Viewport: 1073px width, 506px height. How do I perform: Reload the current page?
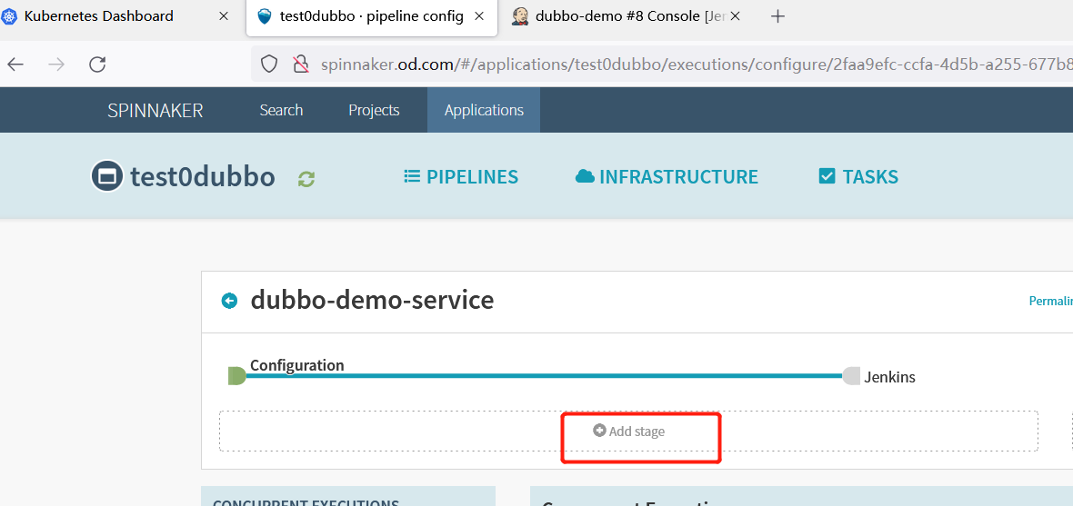(98, 64)
